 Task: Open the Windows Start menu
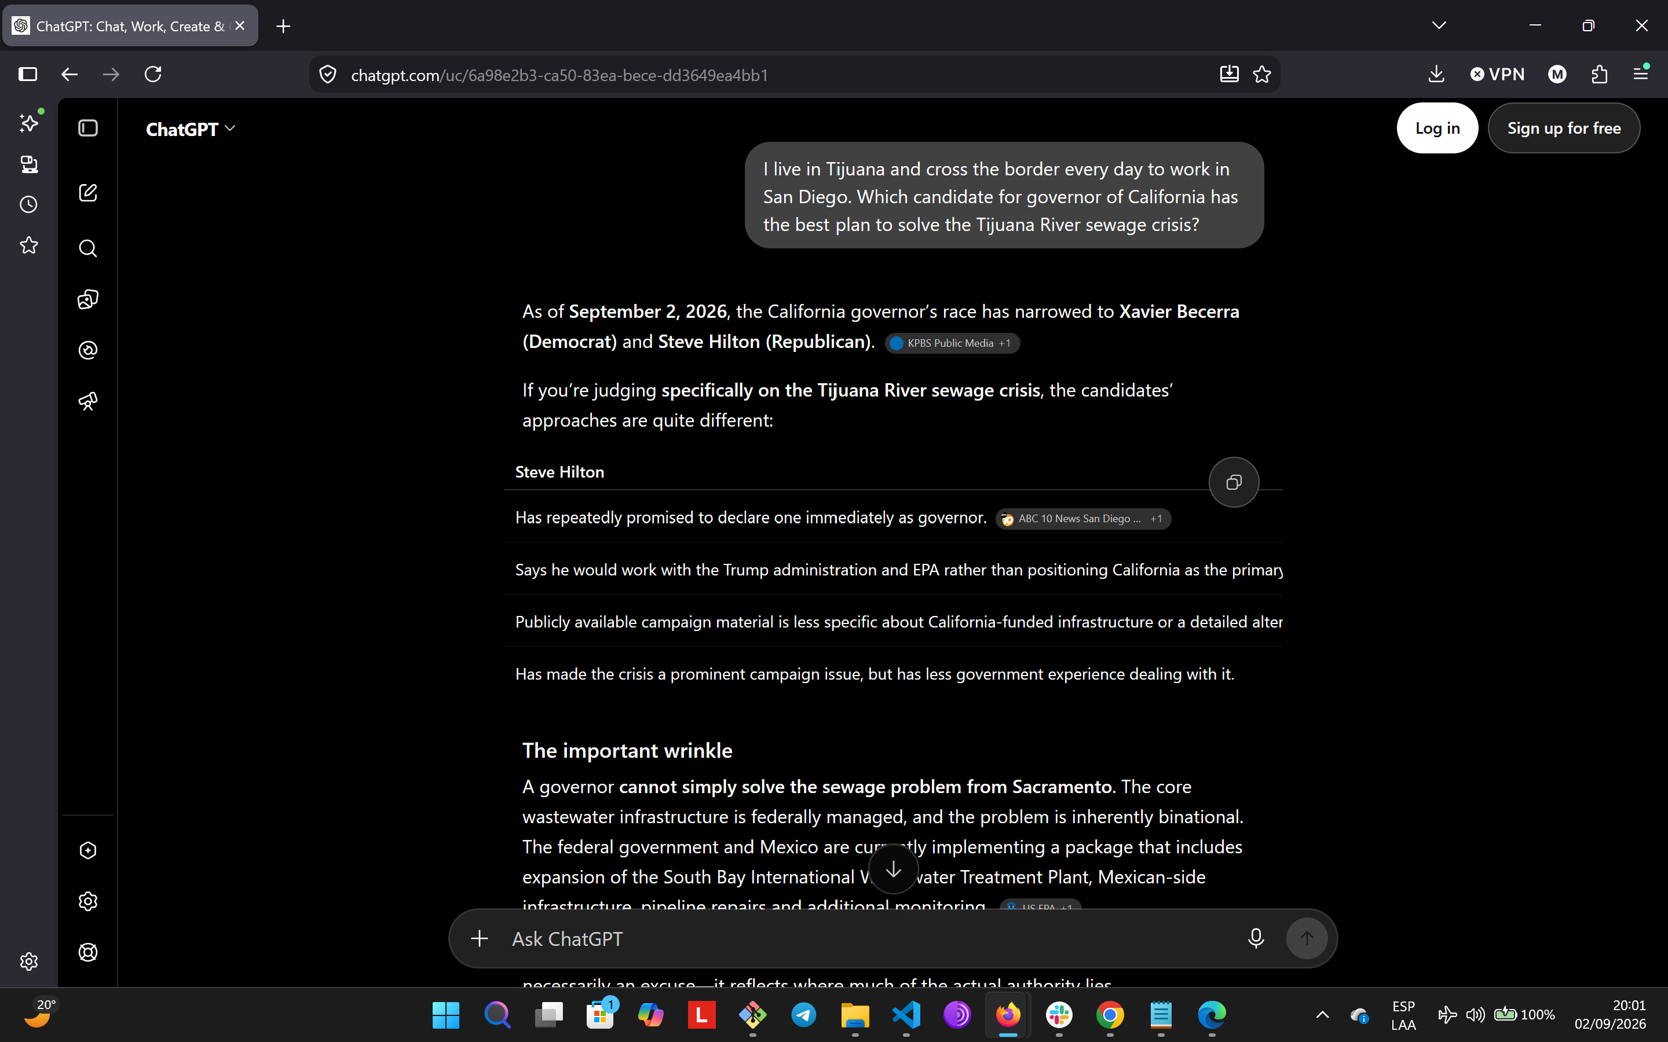tap(446, 1014)
